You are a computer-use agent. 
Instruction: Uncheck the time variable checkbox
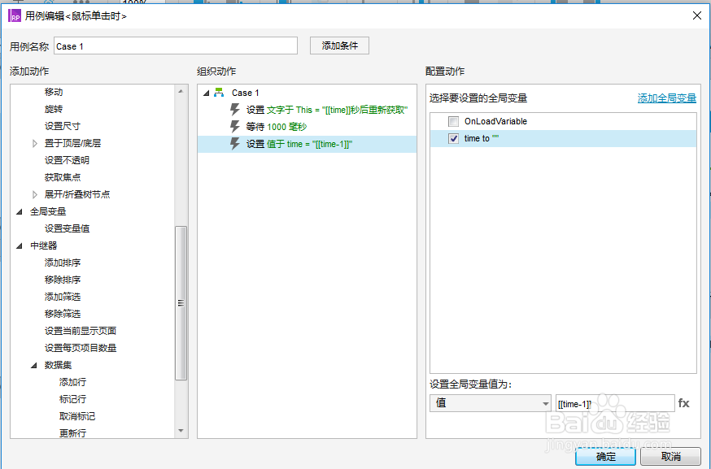click(x=453, y=139)
